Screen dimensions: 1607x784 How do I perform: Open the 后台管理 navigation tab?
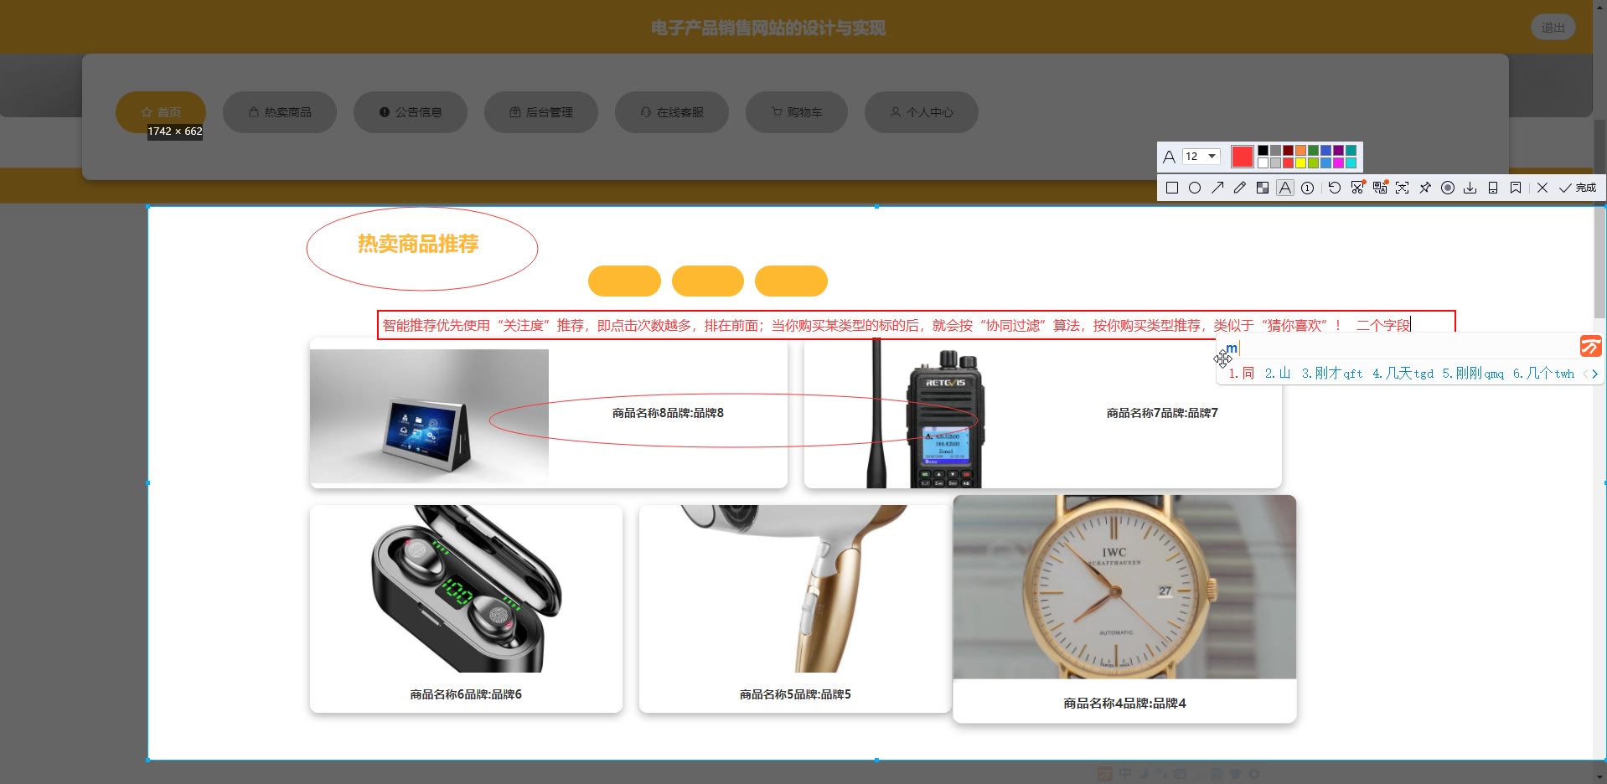[x=541, y=112]
